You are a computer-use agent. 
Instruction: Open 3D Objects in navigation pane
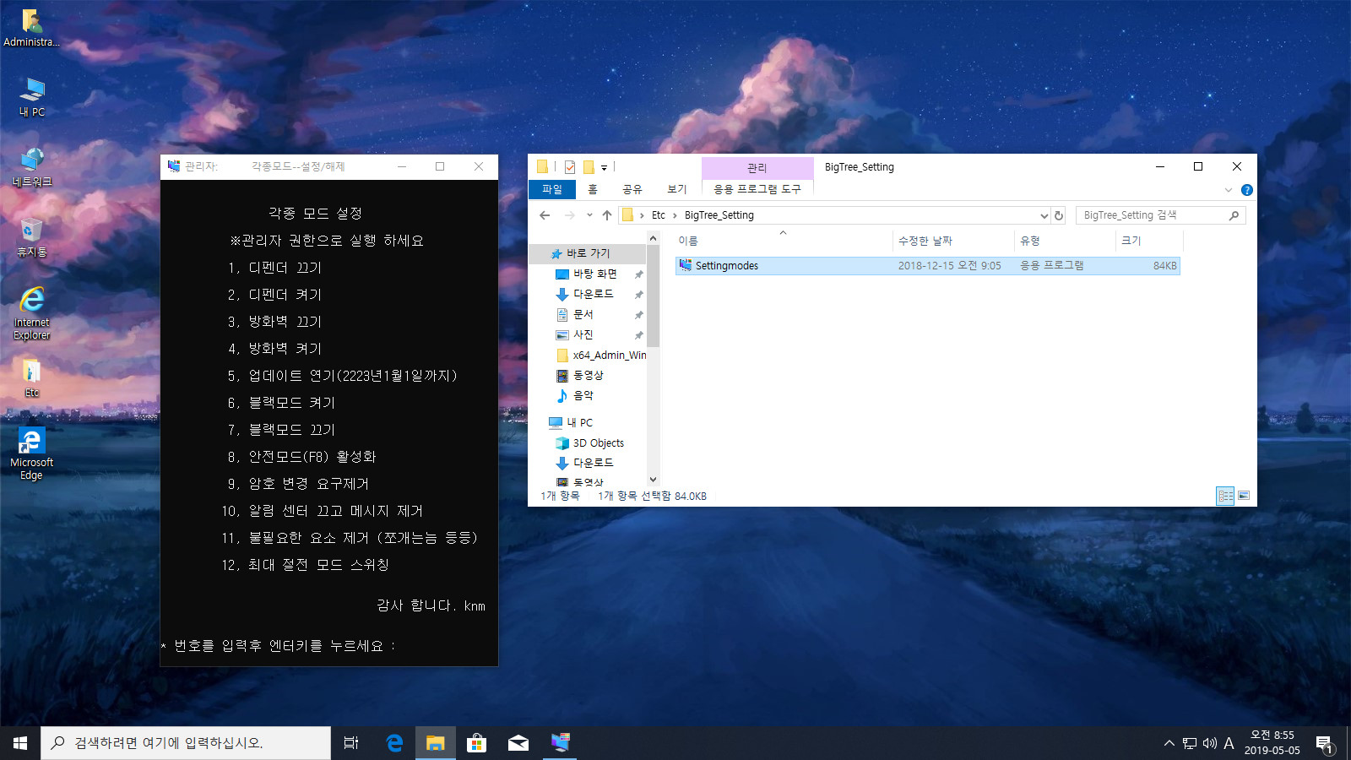599,442
